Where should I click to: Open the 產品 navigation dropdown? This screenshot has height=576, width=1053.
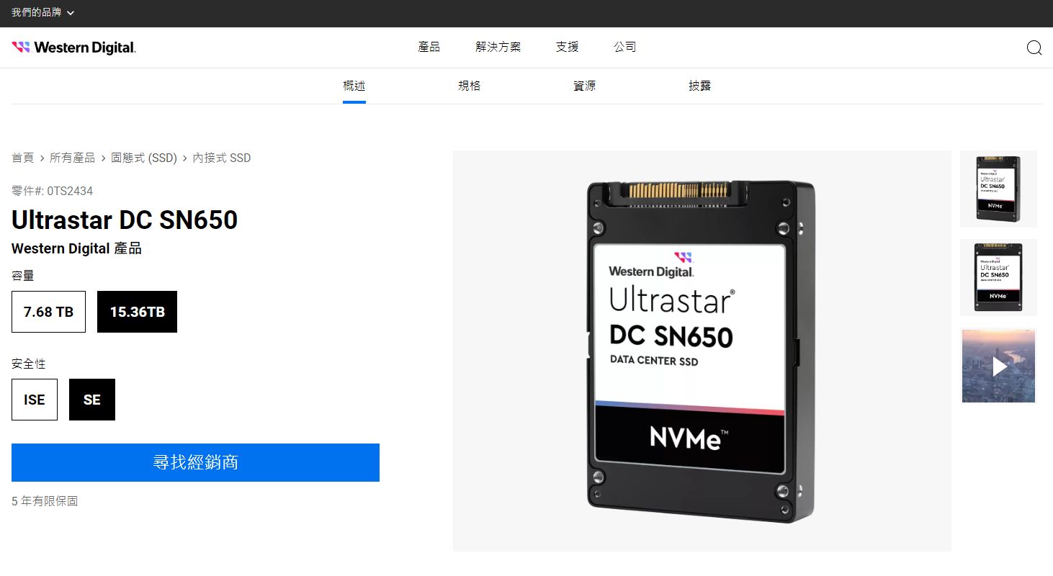[429, 47]
